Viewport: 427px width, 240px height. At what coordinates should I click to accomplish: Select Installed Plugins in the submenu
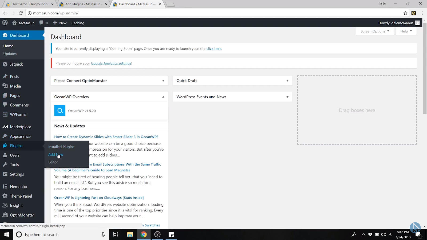(61, 147)
